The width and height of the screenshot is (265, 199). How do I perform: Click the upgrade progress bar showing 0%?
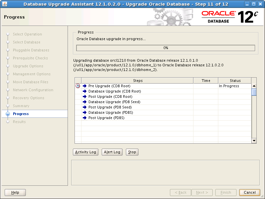click(166, 48)
